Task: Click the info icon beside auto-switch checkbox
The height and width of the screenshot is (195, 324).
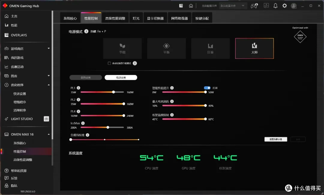Action: (135, 63)
